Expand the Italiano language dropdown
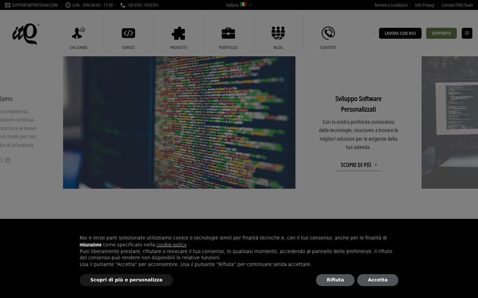Screen dimensions: 478x298 (x=239, y=5)
